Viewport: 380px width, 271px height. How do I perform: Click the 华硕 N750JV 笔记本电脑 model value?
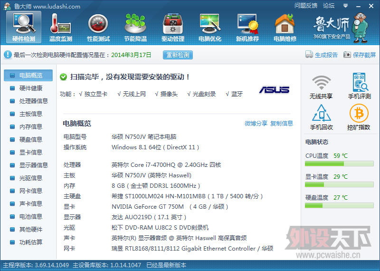tap(144, 137)
